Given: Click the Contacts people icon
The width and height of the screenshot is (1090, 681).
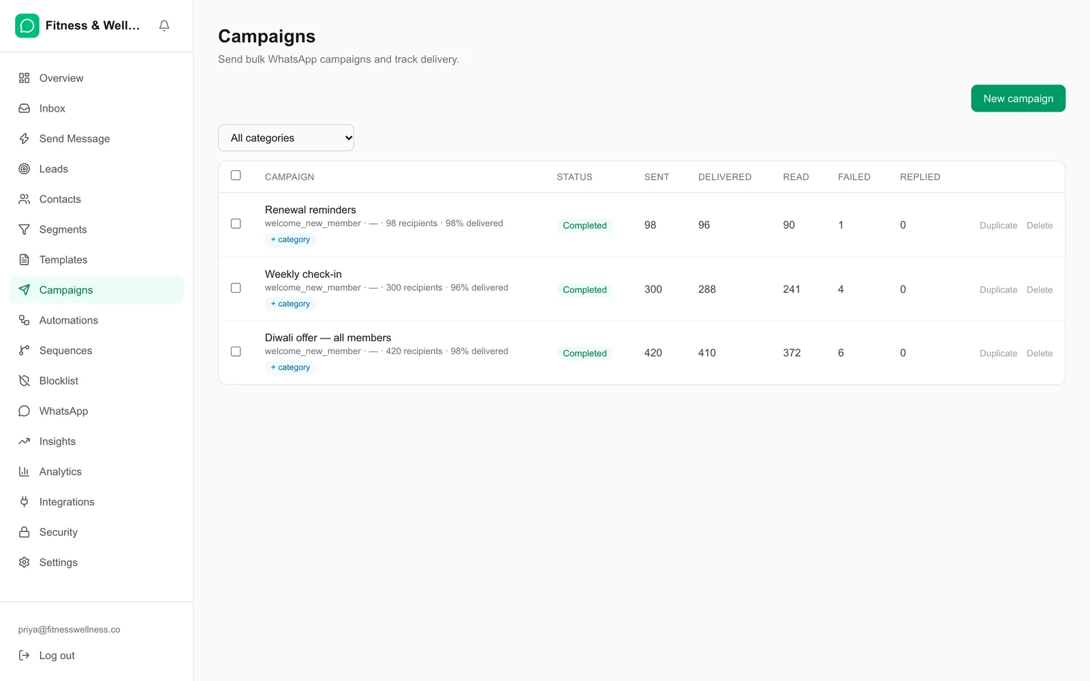Looking at the screenshot, I should point(25,200).
